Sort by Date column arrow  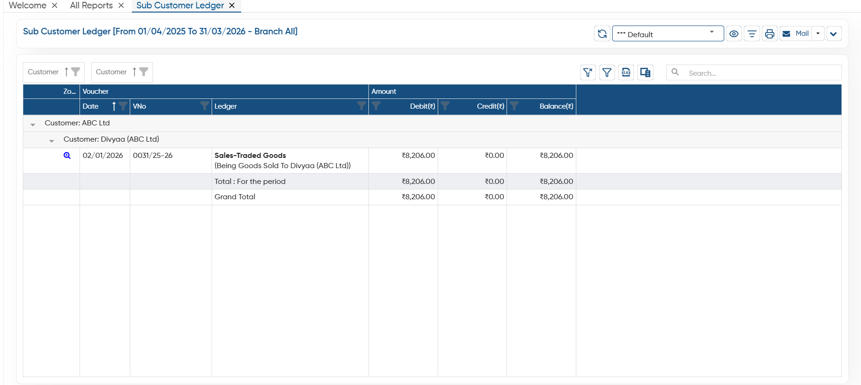(x=114, y=106)
